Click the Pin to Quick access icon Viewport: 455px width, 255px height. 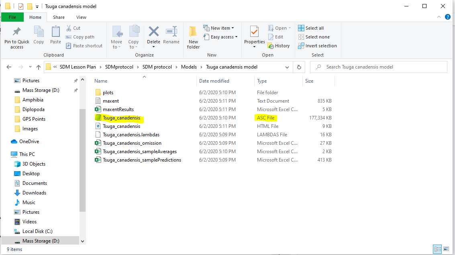pos(16,32)
